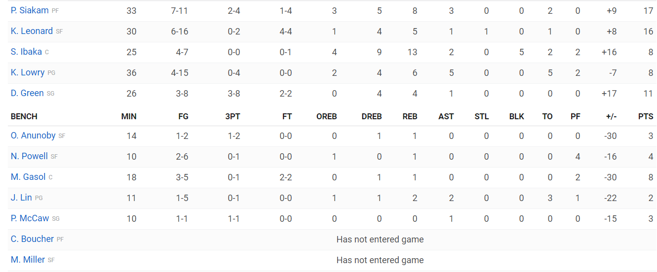Select K. Lowry player link

tap(28, 72)
